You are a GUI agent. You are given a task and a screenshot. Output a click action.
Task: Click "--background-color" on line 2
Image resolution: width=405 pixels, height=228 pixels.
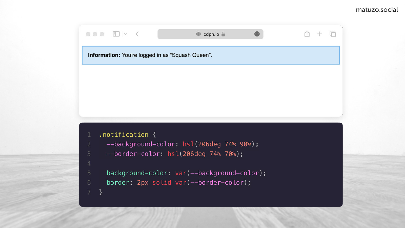[141, 144]
